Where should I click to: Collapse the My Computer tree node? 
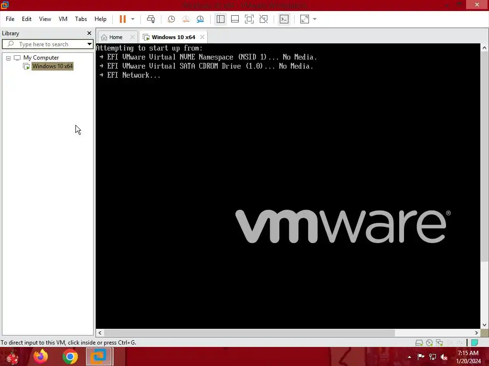coord(9,58)
